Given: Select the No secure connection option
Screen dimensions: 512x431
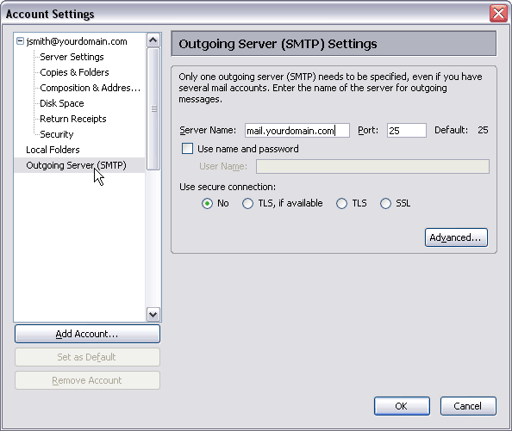Looking at the screenshot, I should (x=207, y=204).
